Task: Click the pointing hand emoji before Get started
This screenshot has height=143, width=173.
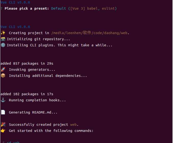Action: click(3, 131)
